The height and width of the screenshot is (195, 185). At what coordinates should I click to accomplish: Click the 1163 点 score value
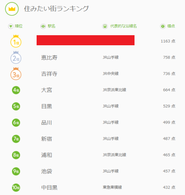[x=168, y=41]
